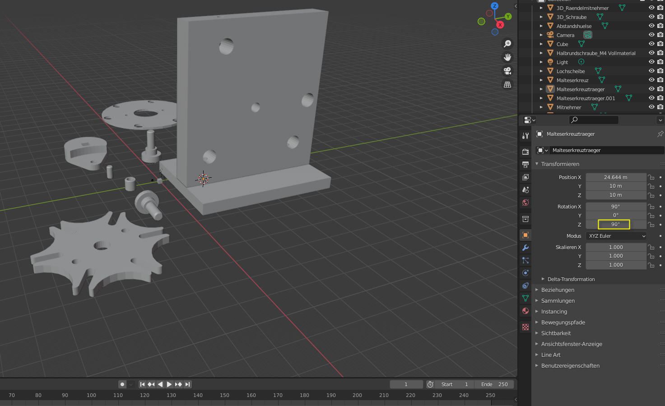Screen dimensions: 665x406
Task: Pin the properties editor context
Action: click(660, 134)
